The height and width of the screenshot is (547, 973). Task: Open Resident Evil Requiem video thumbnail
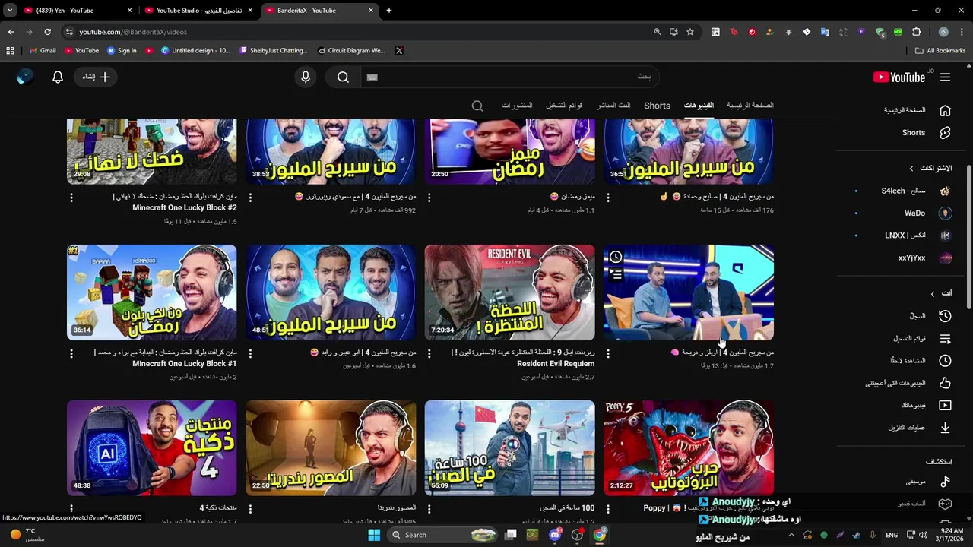coord(509,292)
